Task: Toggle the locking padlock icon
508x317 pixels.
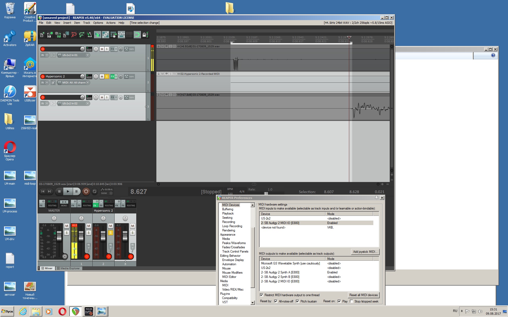Action: pyautogui.click(x=144, y=35)
